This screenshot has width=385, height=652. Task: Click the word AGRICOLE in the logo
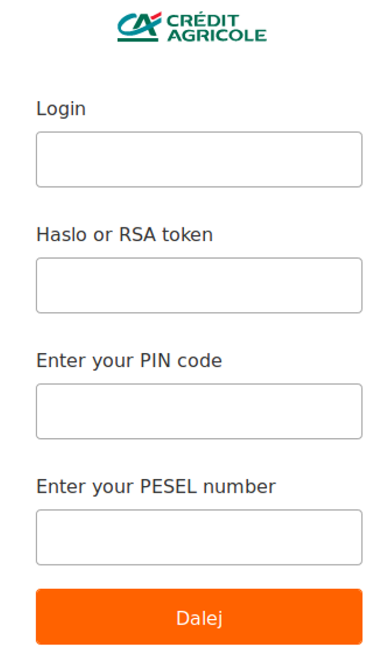(x=217, y=35)
